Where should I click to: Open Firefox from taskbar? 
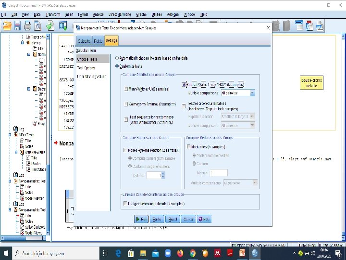tap(180, 253)
